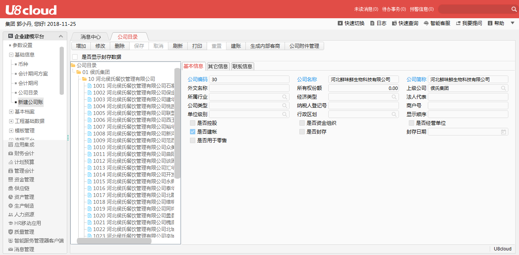Open the 日志 log icon
This screenshot has height=255, width=519.
click(372, 24)
